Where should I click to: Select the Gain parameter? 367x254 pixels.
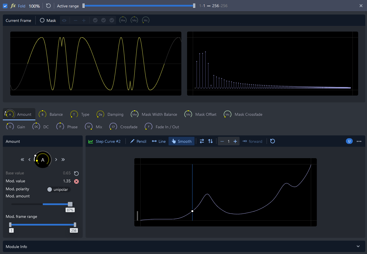coord(16,127)
